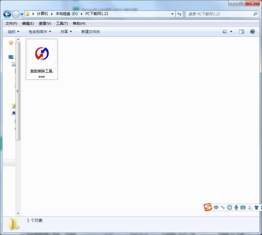Expand arrow before 本地磁盘 (D:) breadcrumb
Screen dimensions: 262x235
coord(52,14)
